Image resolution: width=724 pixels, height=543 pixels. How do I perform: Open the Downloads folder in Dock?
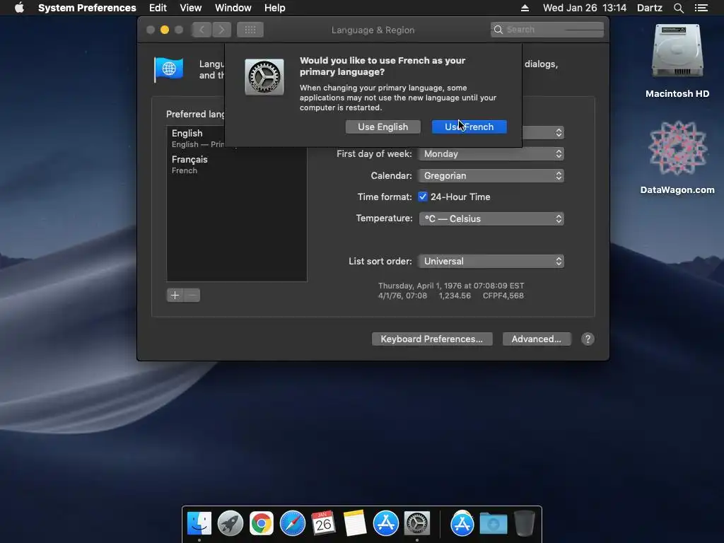(x=493, y=524)
